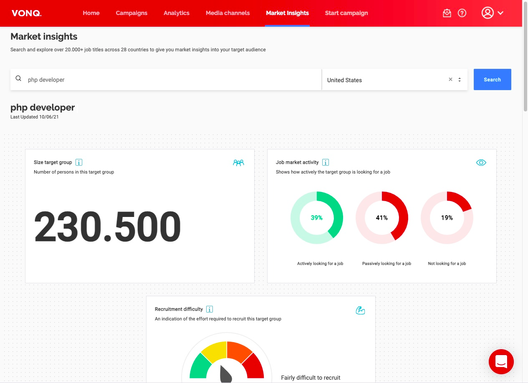This screenshot has width=528, height=383.
Task: Open the user account avatar icon
Action: 488,13
